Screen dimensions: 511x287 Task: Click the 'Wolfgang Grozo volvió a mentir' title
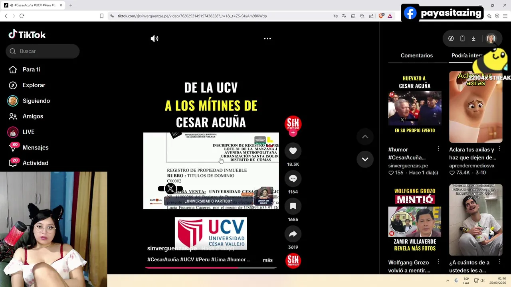(x=409, y=266)
